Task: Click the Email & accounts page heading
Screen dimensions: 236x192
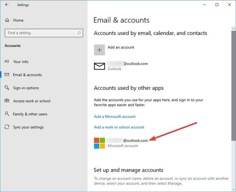Action: click(x=121, y=20)
